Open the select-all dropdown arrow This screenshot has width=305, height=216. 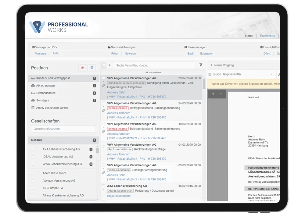[109, 65]
